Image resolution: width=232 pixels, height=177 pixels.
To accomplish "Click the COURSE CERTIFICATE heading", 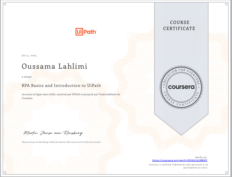I will [x=179, y=26].
